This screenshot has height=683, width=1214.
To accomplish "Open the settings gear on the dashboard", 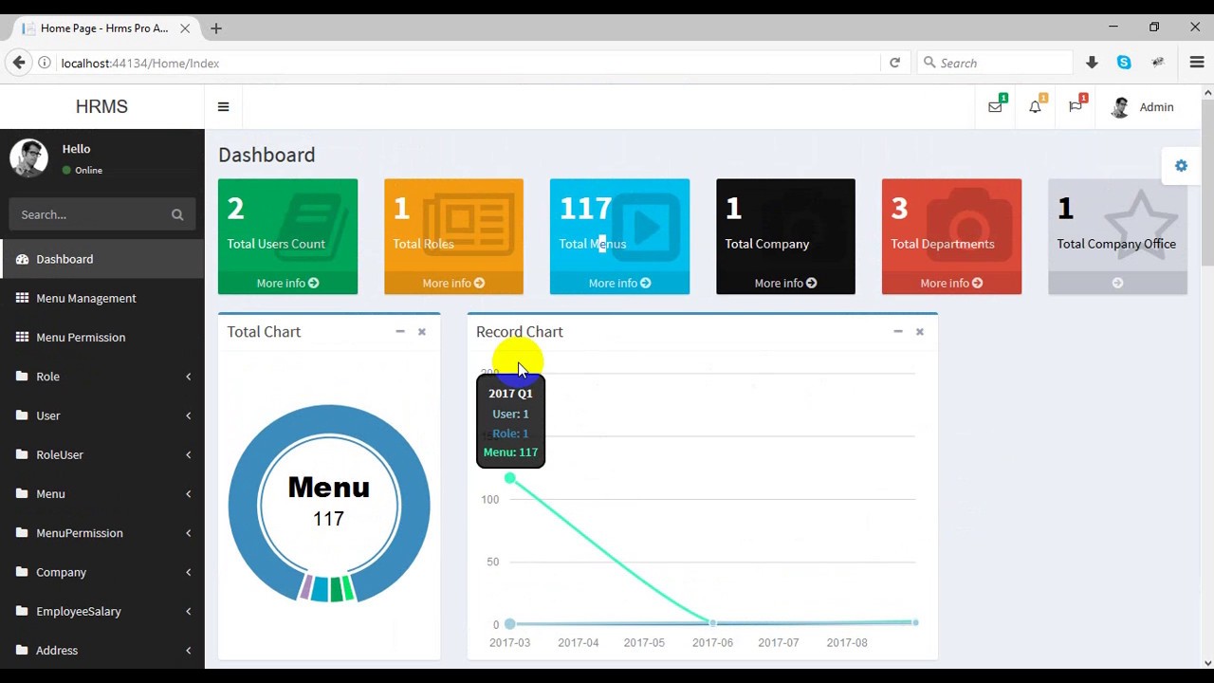I will tap(1181, 165).
